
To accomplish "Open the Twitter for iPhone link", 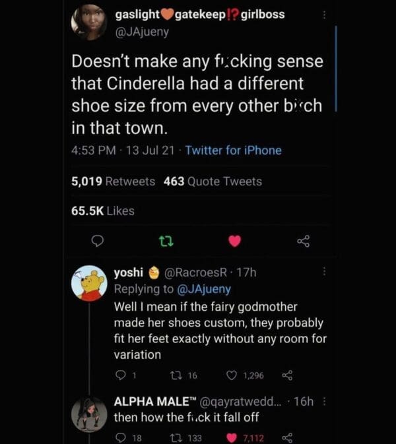I will click(234, 150).
